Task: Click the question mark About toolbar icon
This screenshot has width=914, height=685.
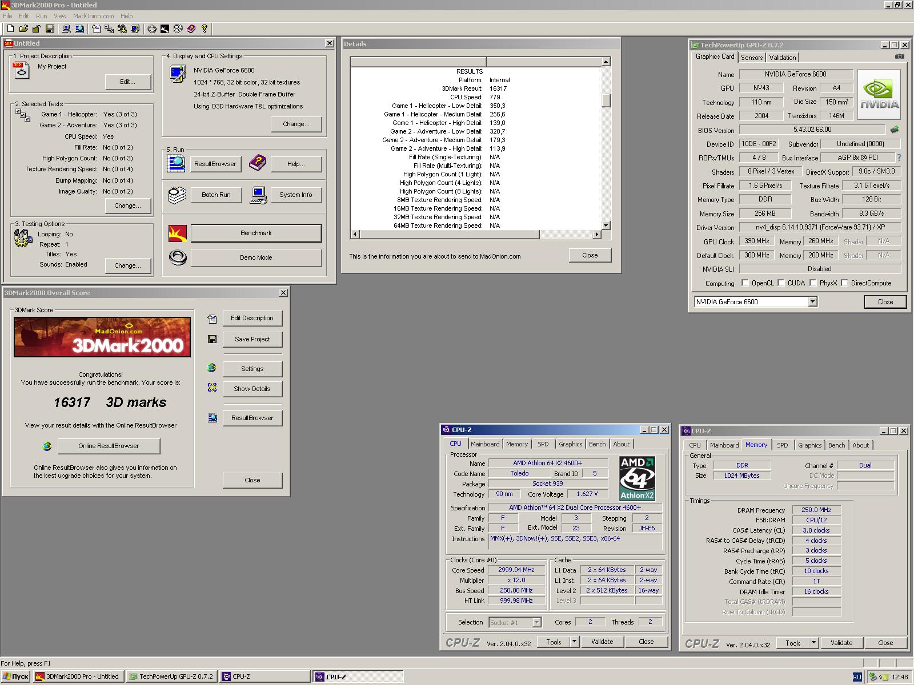Action: (205, 29)
